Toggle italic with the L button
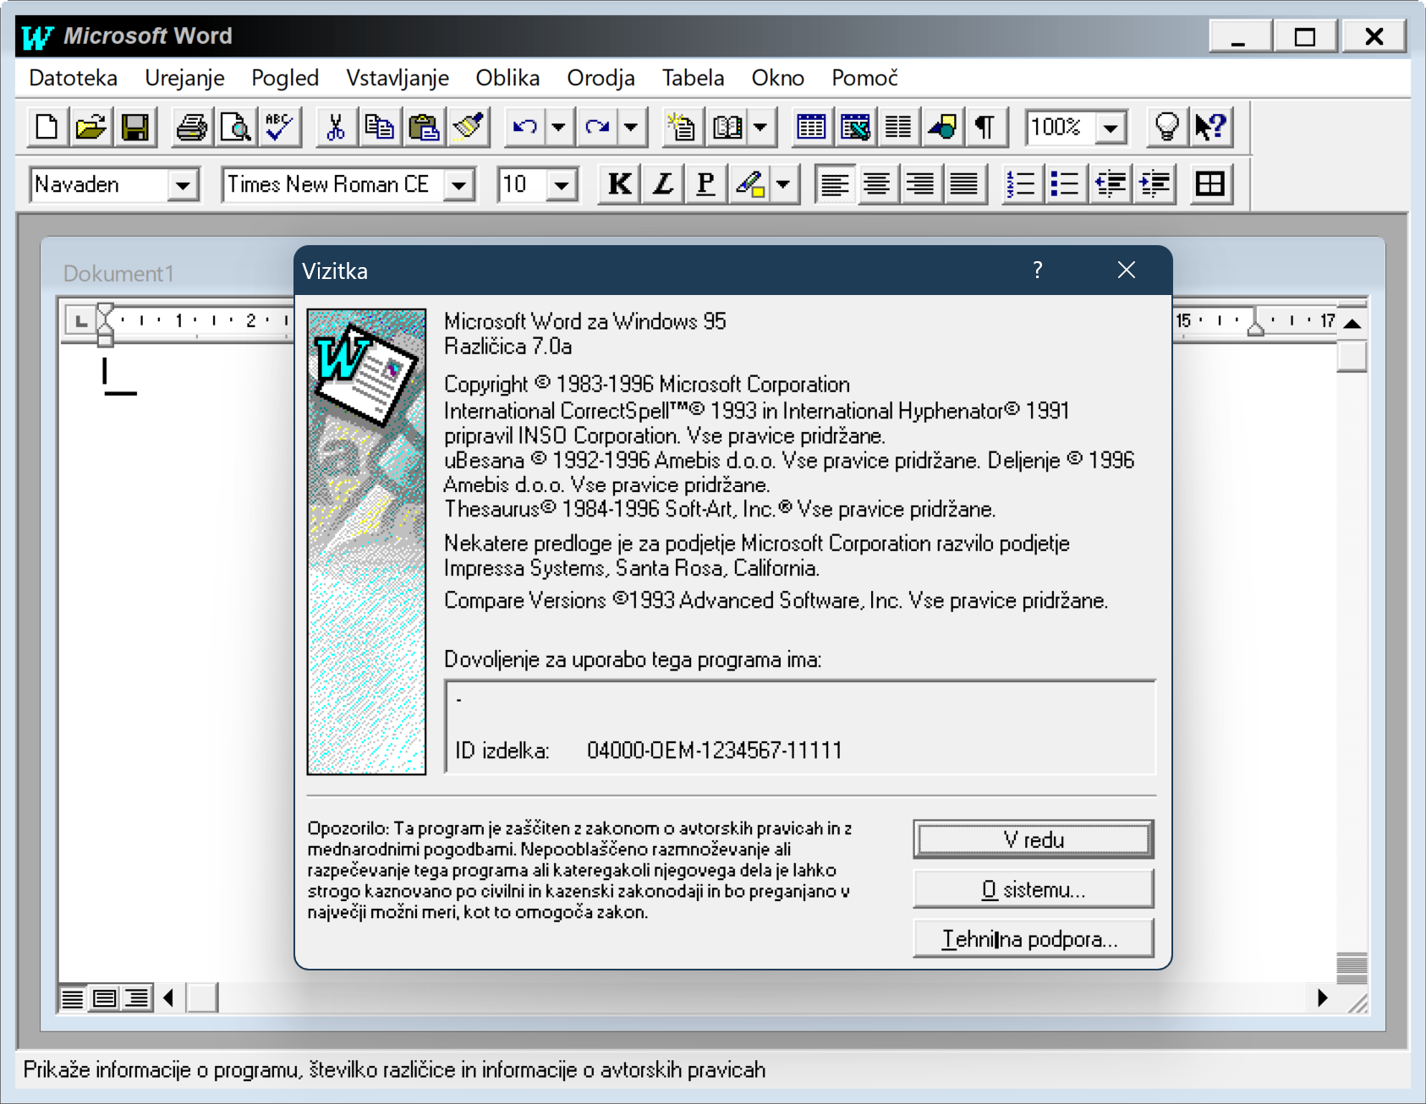1426x1104 pixels. click(663, 184)
